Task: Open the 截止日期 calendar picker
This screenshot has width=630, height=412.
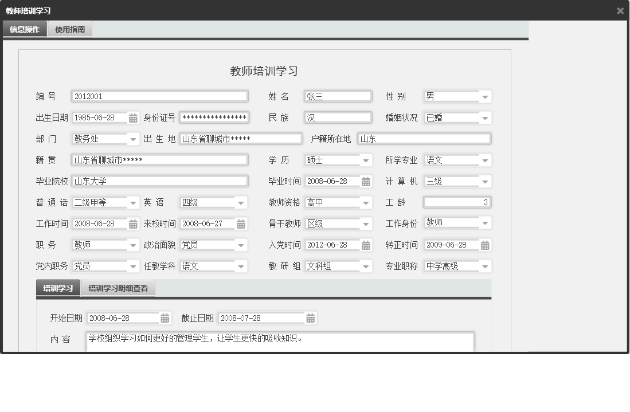Action: coord(308,317)
